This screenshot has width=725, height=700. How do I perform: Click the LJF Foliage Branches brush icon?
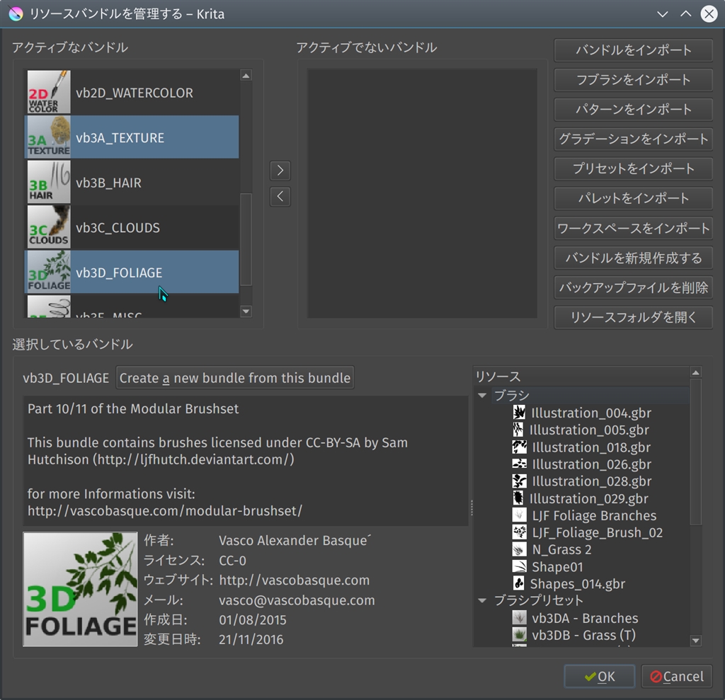point(519,515)
